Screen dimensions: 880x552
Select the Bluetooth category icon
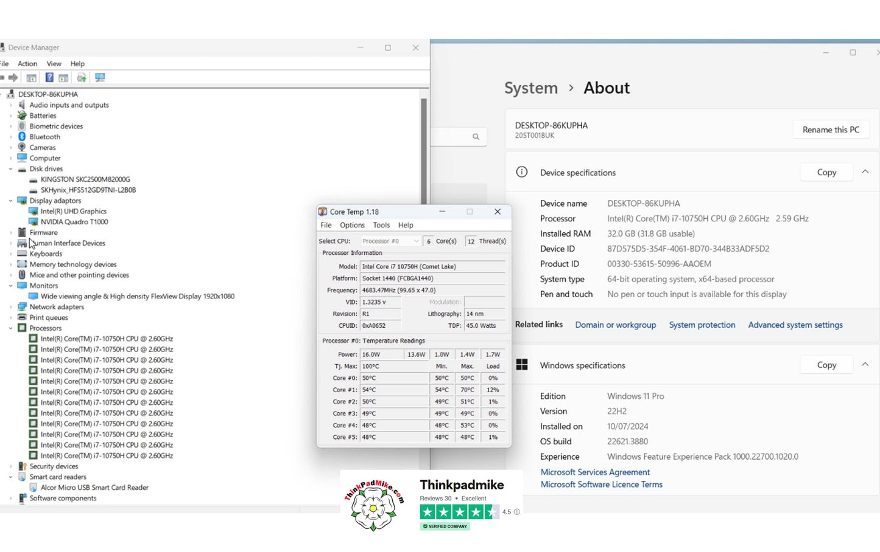(x=22, y=137)
